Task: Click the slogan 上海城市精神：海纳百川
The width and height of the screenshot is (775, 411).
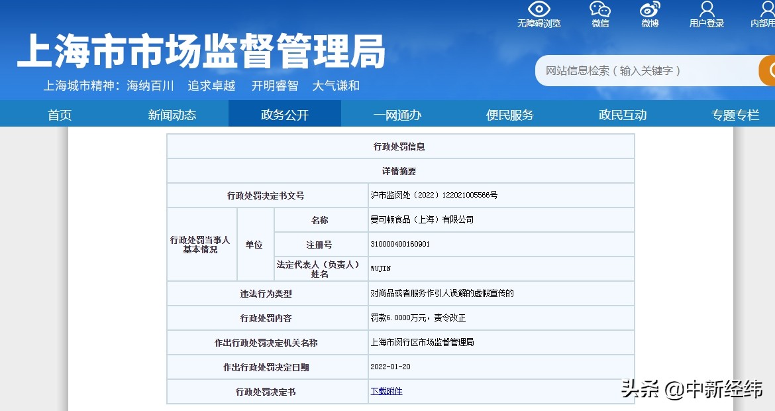Action: (x=109, y=86)
